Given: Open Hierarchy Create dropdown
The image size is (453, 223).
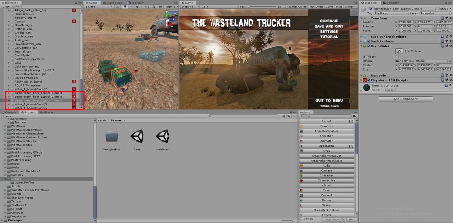Looking at the screenshot, I should pos(7,6).
